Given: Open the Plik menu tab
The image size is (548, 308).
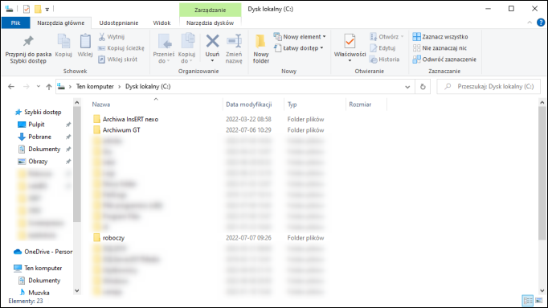Looking at the screenshot, I should [16, 23].
